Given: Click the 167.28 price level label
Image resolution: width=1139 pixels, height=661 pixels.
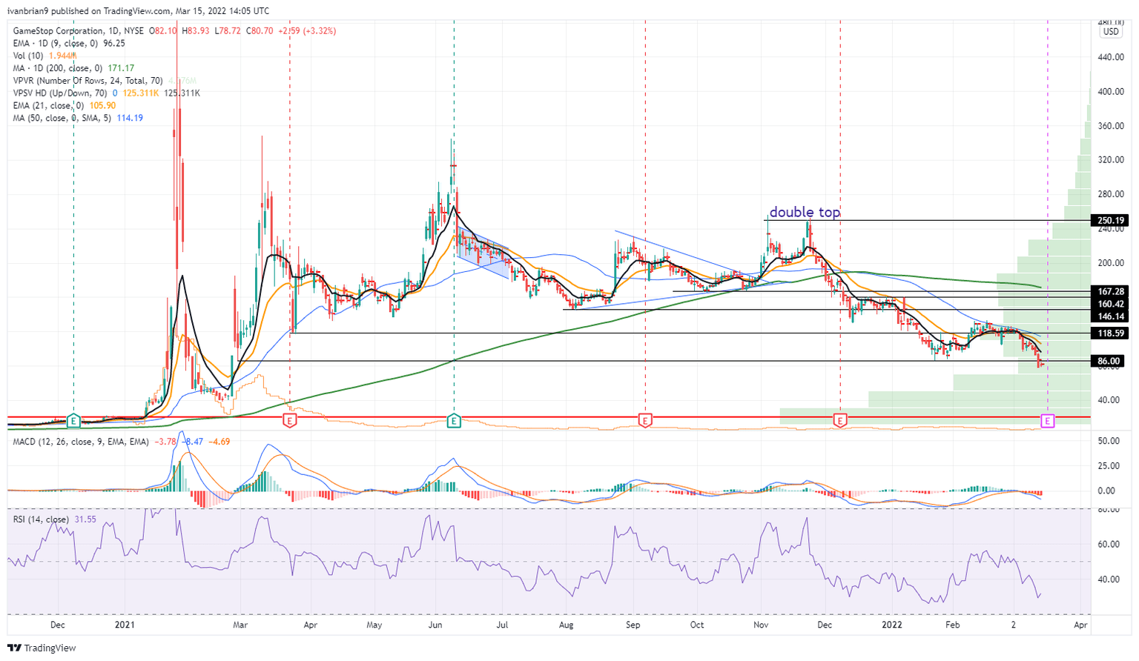Looking at the screenshot, I should (x=1111, y=292).
